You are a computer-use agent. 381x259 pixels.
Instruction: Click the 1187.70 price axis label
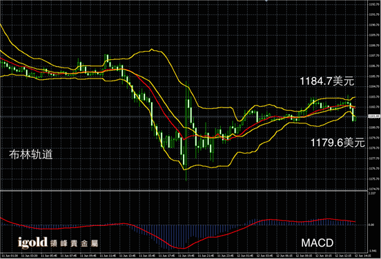(374, 56)
